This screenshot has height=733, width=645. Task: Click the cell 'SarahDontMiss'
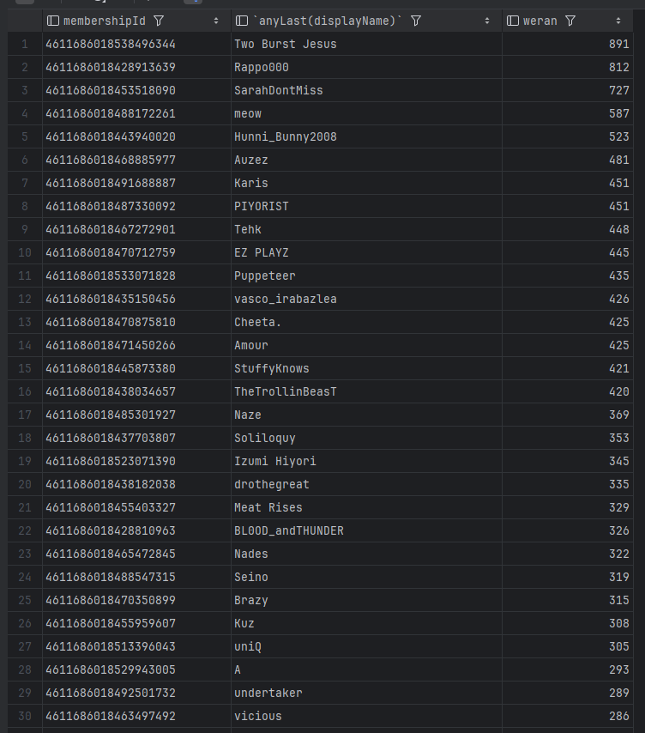pos(366,90)
